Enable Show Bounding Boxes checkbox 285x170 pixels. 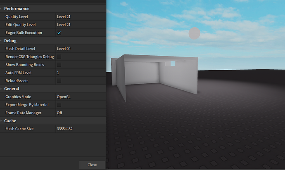(59, 65)
